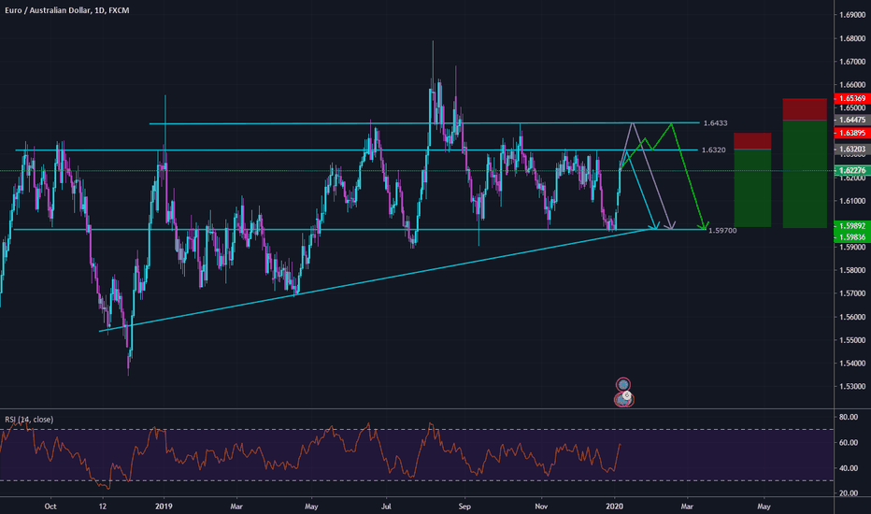Click the Mar label right of 2020

tap(687, 507)
